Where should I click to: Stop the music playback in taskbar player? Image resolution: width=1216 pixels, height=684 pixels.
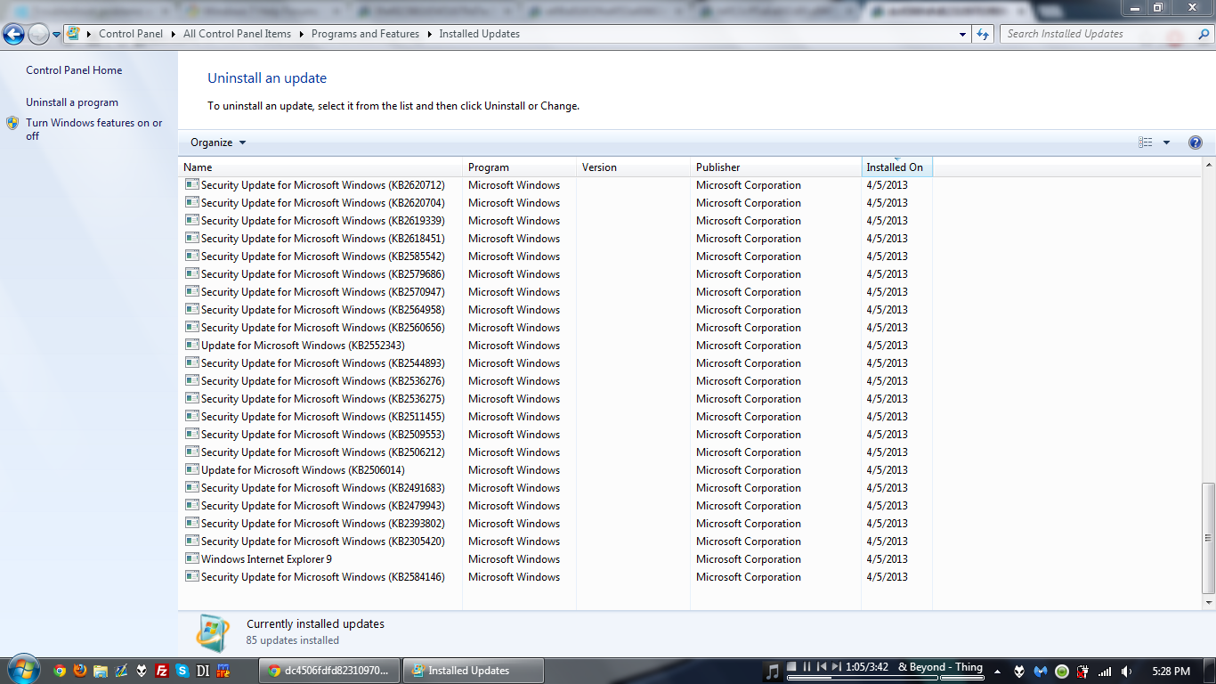792,666
